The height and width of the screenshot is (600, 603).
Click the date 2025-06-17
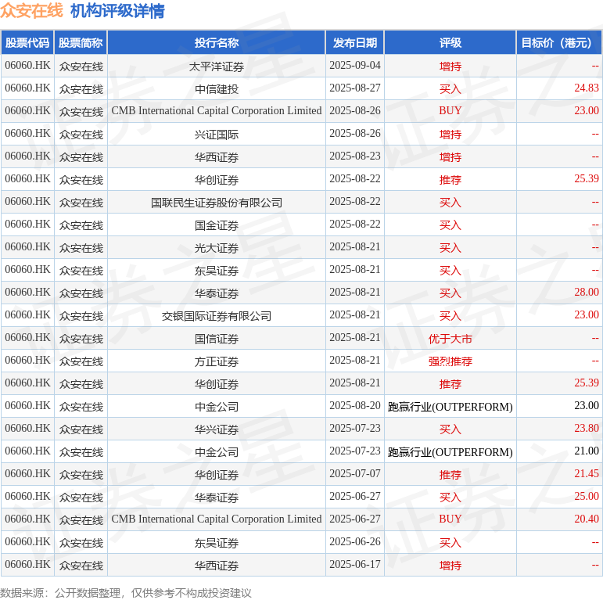[x=355, y=565]
